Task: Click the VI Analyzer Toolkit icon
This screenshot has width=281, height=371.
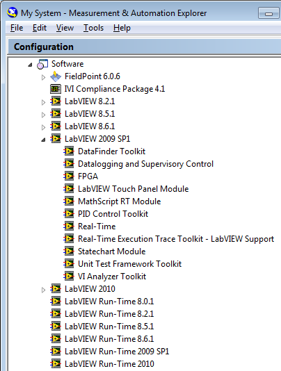Action: 69,277
